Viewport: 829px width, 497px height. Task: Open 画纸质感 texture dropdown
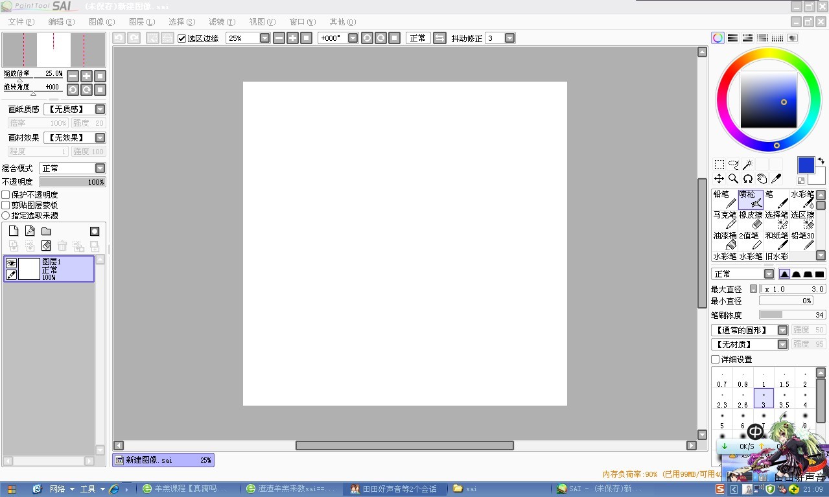(100, 110)
